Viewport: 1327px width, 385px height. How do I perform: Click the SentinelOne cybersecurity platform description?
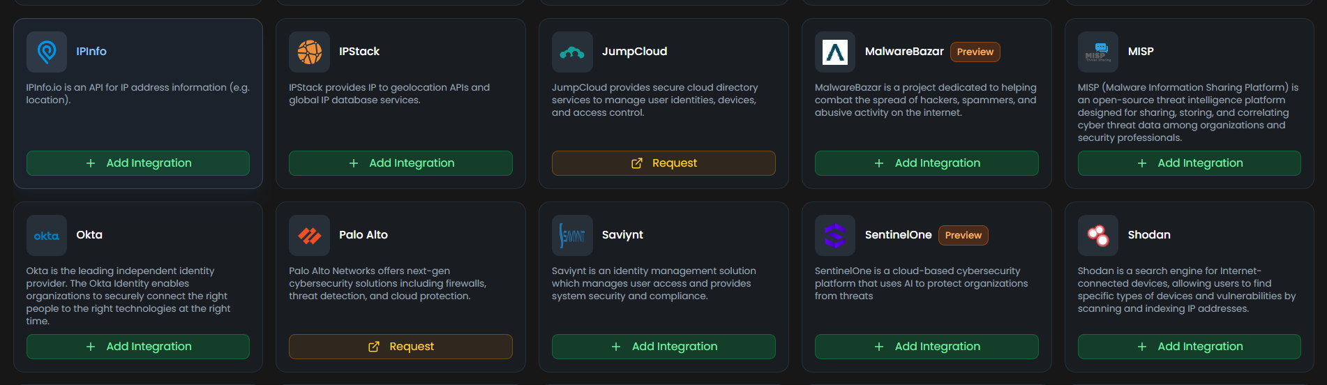pyautogui.click(x=922, y=283)
